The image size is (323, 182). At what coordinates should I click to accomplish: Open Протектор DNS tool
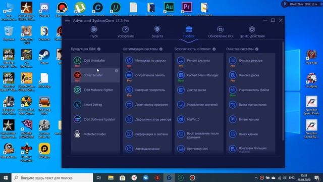199,149
